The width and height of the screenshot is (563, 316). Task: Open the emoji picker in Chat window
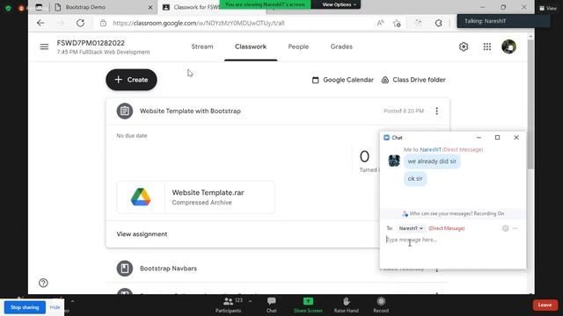[505, 228]
